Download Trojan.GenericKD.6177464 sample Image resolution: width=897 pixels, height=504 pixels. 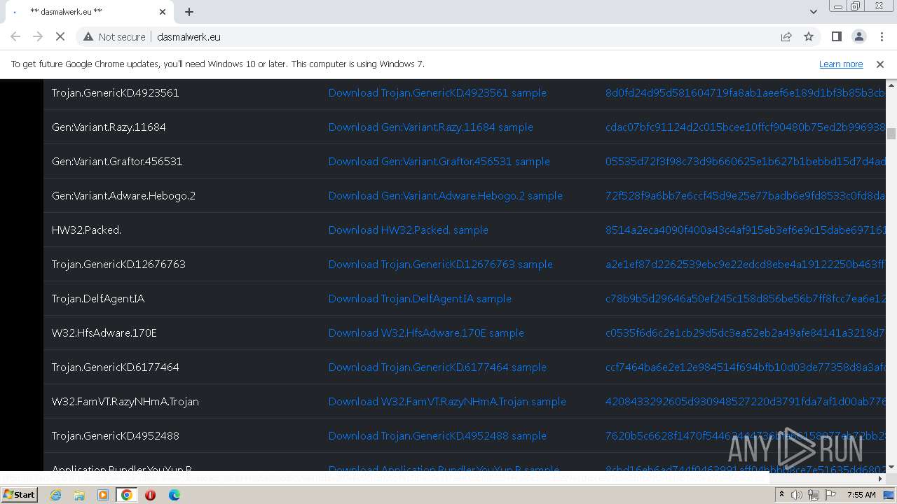pyautogui.click(x=437, y=367)
